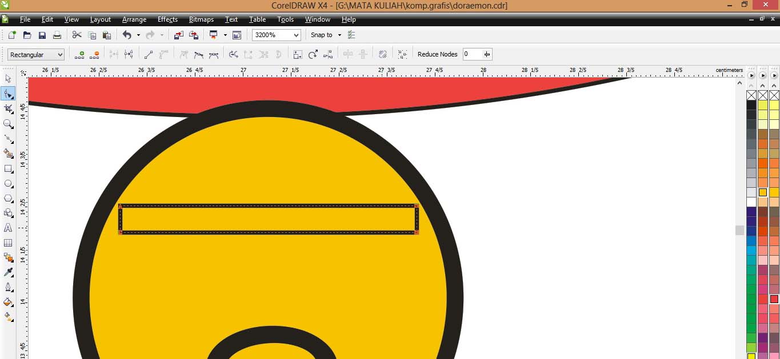Click the Save button
This screenshot has height=359, width=780.
(x=42, y=35)
